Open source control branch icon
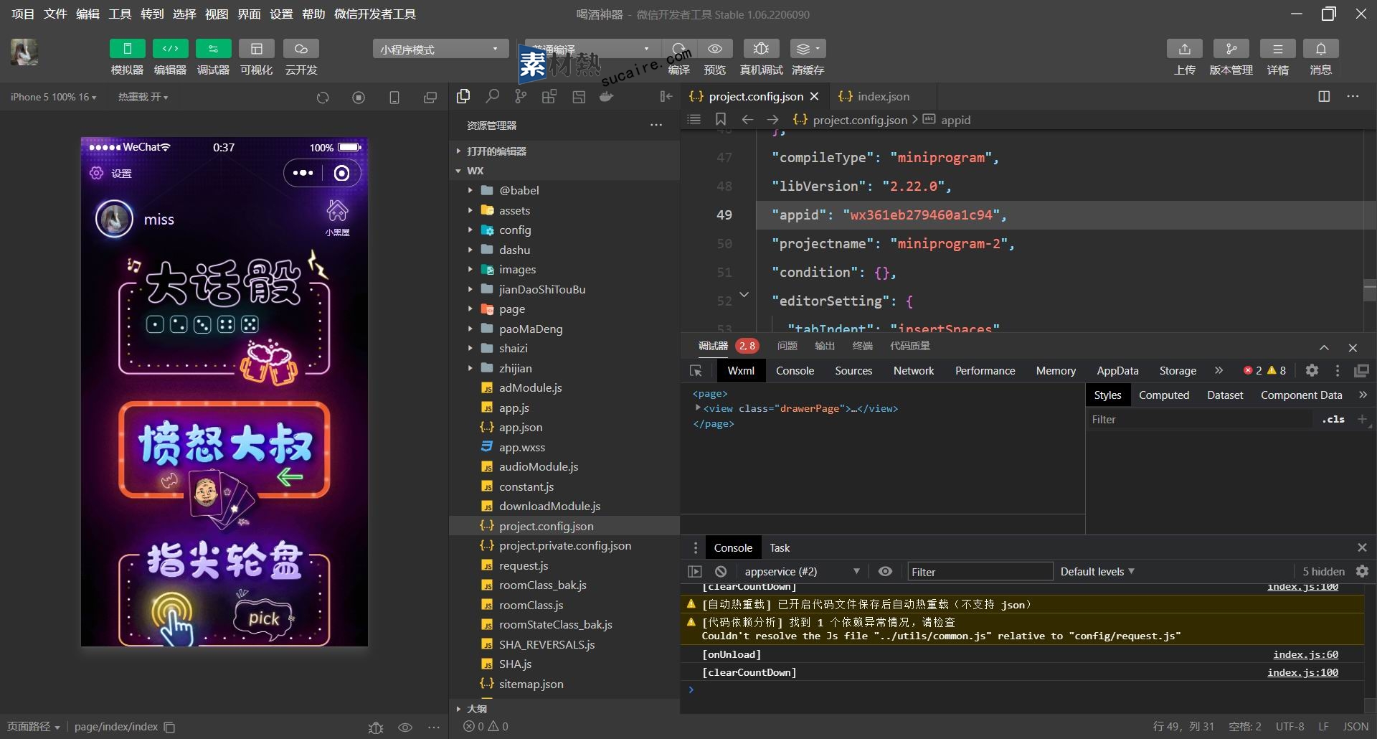The height and width of the screenshot is (739, 1377). click(521, 96)
